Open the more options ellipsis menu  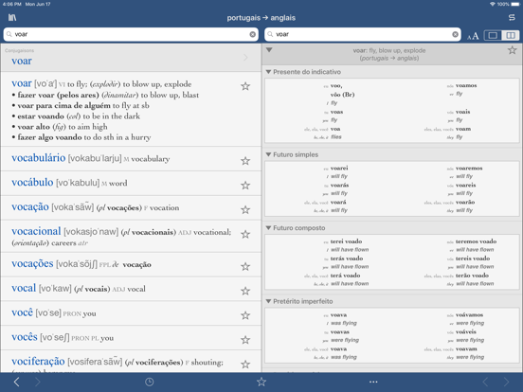pyautogui.click(x=373, y=382)
